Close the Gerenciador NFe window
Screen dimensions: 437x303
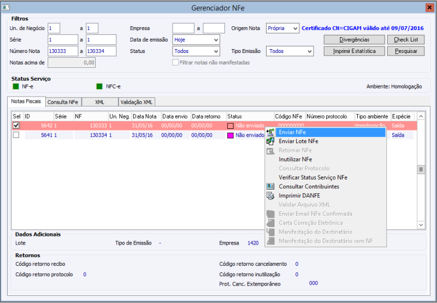click(429, 8)
